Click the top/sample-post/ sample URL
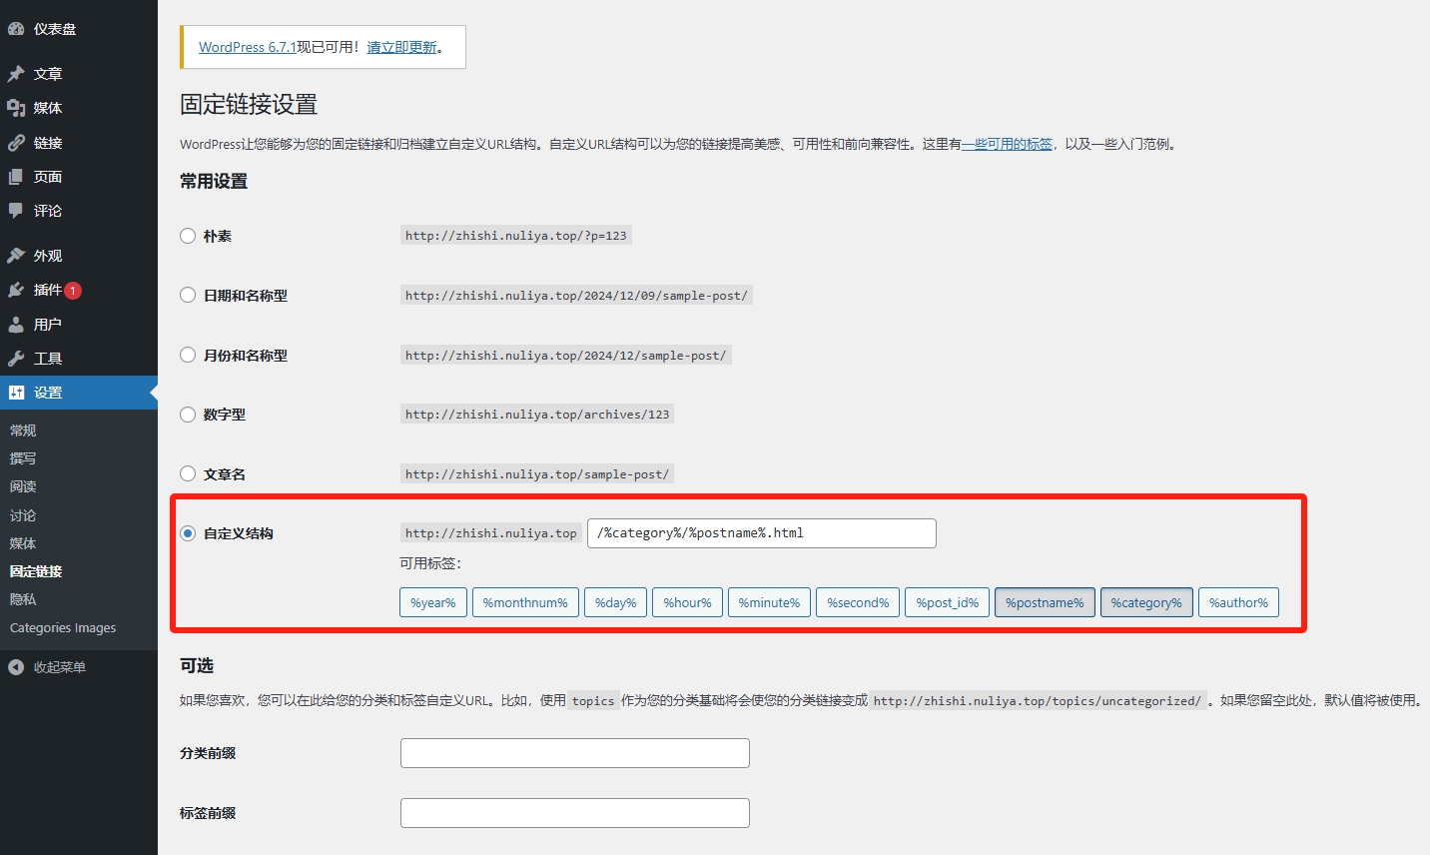1430x855 pixels. pyautogui.click(x=537, y=473)
